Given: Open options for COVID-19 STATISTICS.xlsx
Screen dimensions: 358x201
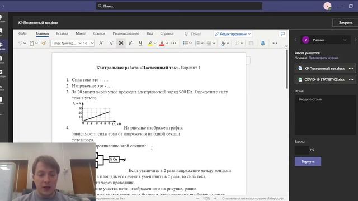Looking at the screenshot, I should [351, 79].
